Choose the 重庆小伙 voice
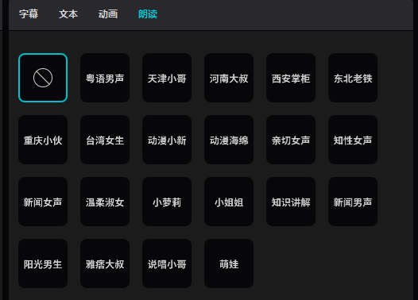418x300 pixels. [43, 140]
